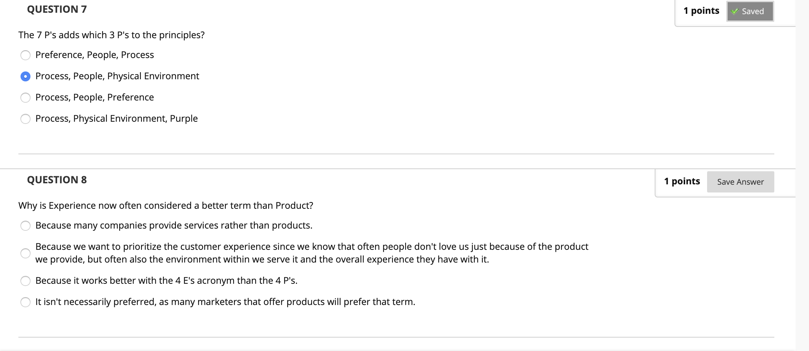Select the '4 E's acronym' answer radio button

pyautogui.click(x=25, y=281)
